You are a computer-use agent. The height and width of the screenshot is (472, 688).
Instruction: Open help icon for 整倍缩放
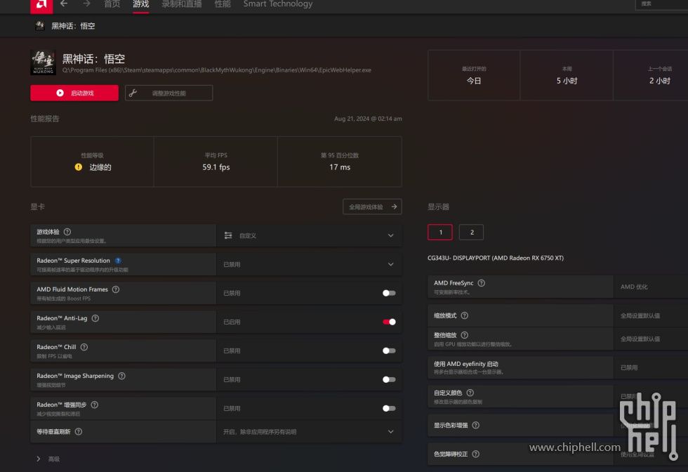pyautogui.click(x=465, y=335)
